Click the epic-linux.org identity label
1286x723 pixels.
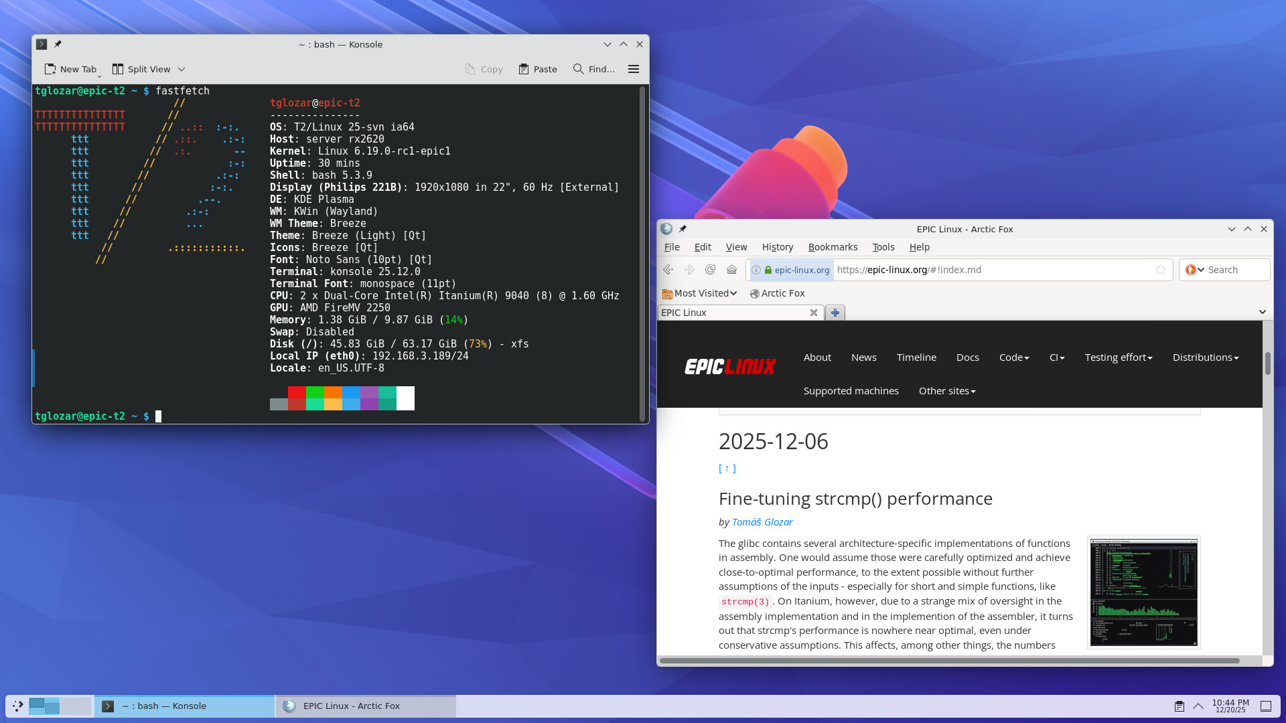[802, 270]
